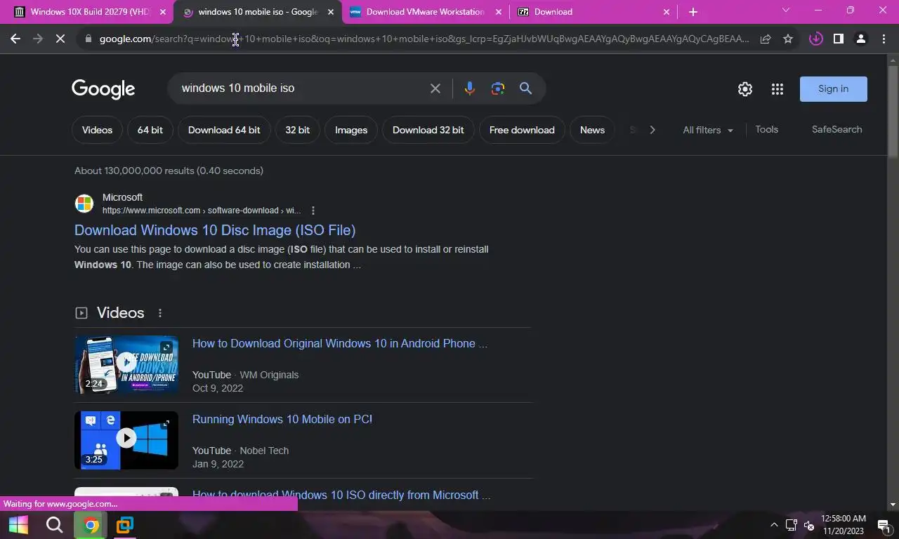Open the tab search chevron
The height and width of the screenshot is (539, 899).
[x=786, y=11]
